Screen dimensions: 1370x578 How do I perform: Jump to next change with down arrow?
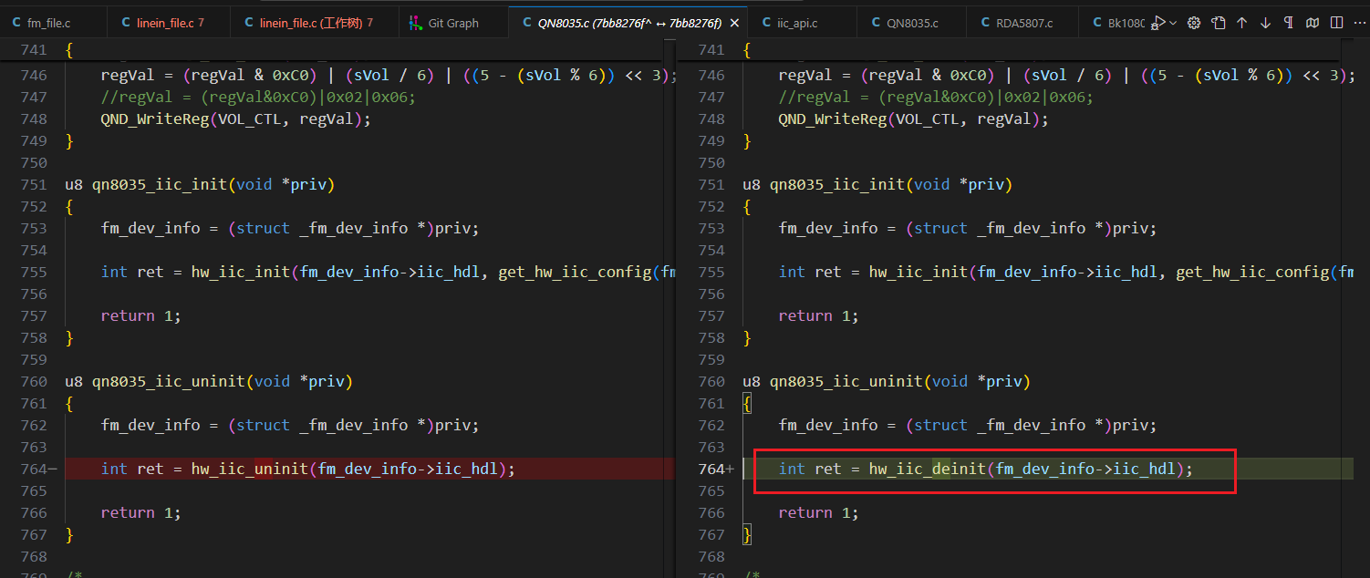(1265, 23)
